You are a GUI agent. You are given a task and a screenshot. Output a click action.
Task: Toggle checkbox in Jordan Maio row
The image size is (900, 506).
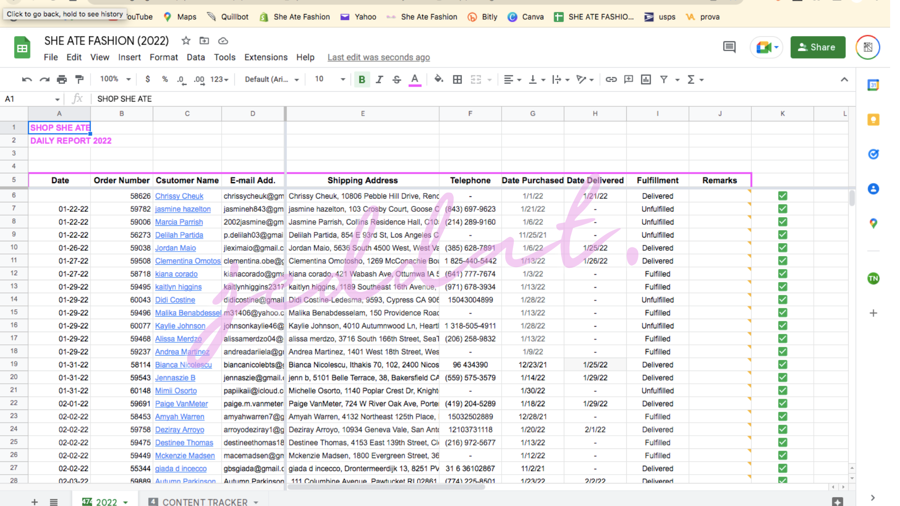pyautogui.click(x=782, y=248)
